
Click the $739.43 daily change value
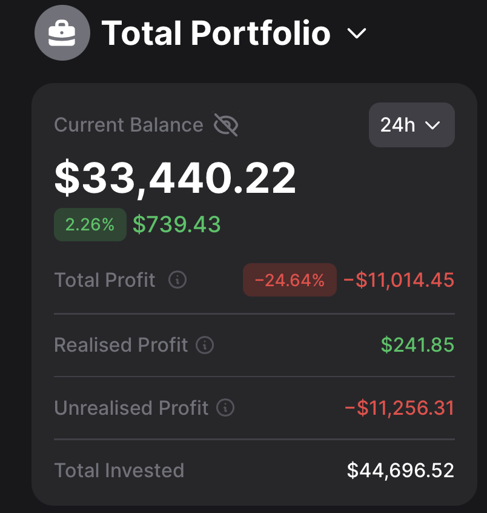pyautogui.click(x=177, y=225)
